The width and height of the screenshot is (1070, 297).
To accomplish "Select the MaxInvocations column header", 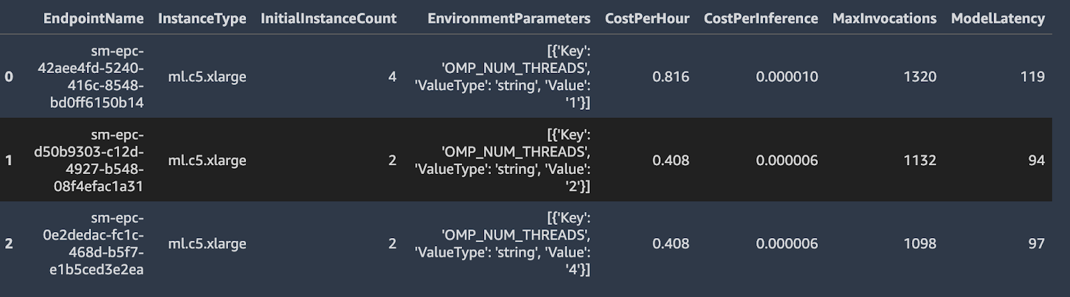I will coord(884,19).
